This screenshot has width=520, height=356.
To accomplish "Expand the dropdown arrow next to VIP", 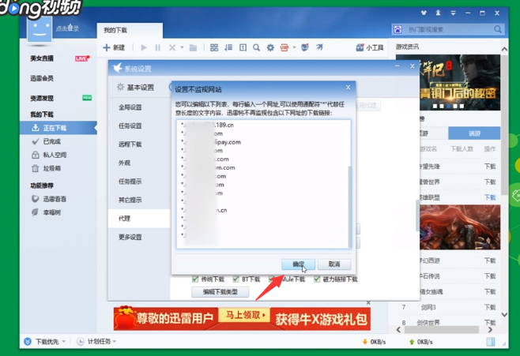I will point(294,47).
